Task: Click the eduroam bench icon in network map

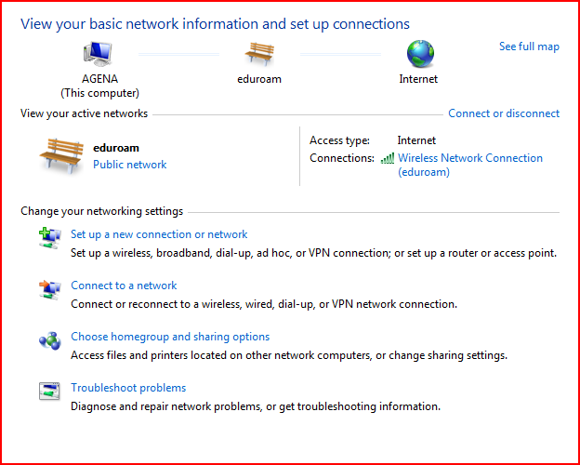Action: pos(258,54)
